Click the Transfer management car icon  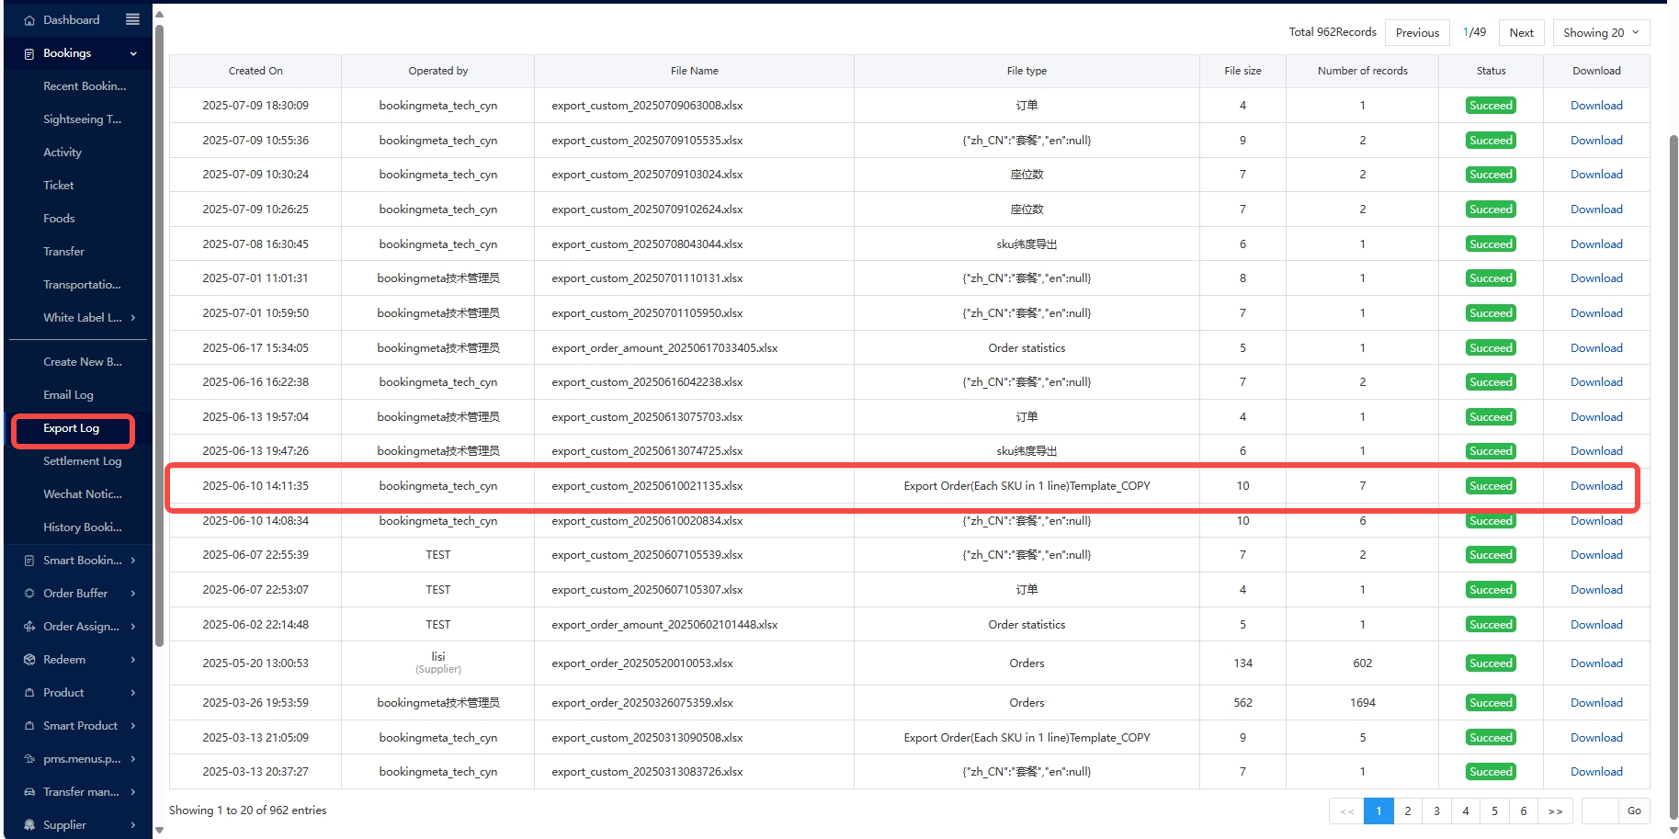29,792
